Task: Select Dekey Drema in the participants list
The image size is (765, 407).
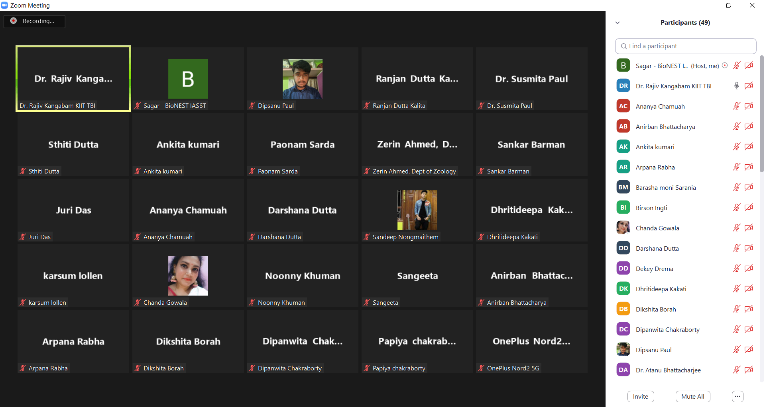Action: click(654, 269)
